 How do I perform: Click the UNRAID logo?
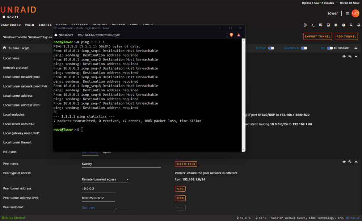pyautogui.click(x=18, y=10)
